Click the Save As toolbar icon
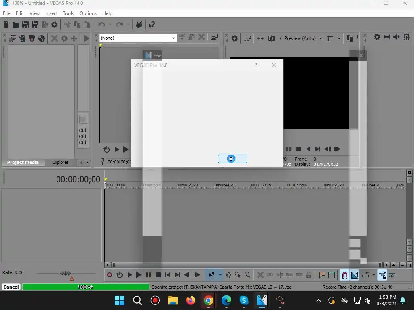The height and width of the screenshot is (310, 414). [x=35, y=25]
